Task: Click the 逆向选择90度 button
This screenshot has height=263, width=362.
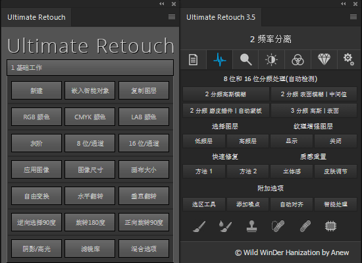Action: (x=36, y=222)
